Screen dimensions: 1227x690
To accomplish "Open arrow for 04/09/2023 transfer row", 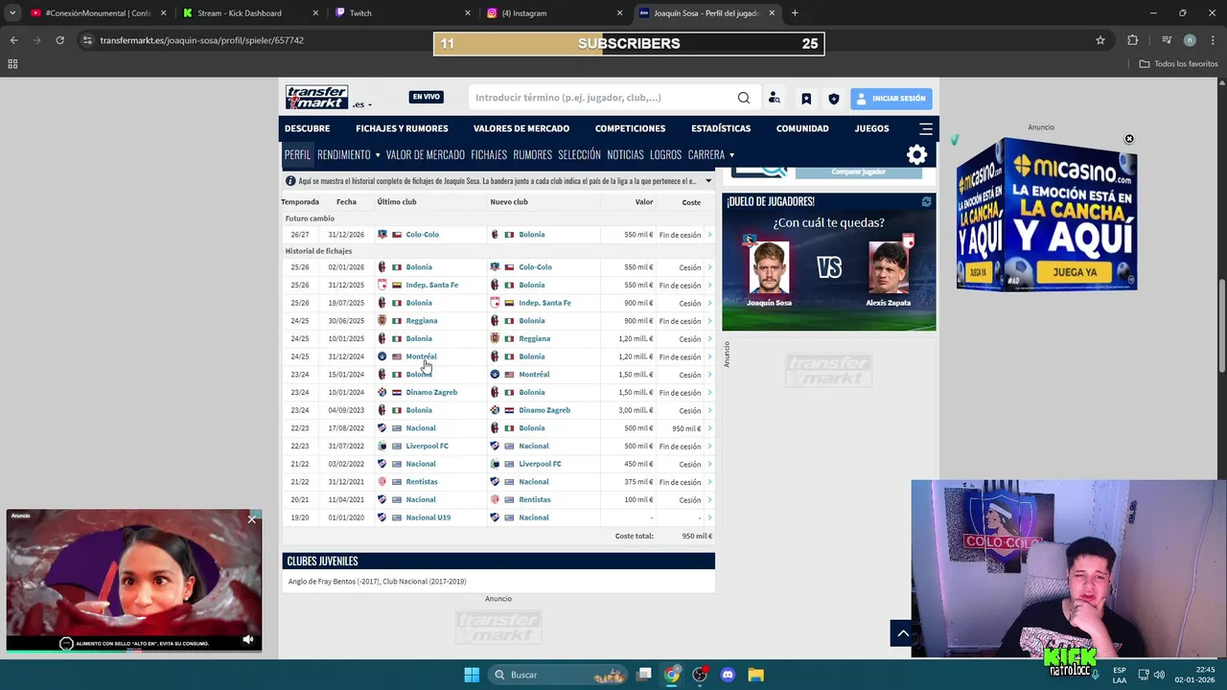I will (709, 410).
